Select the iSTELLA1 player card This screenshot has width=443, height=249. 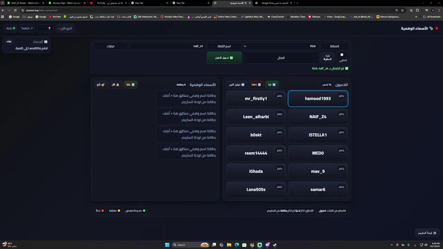click(x=318, y=135)
